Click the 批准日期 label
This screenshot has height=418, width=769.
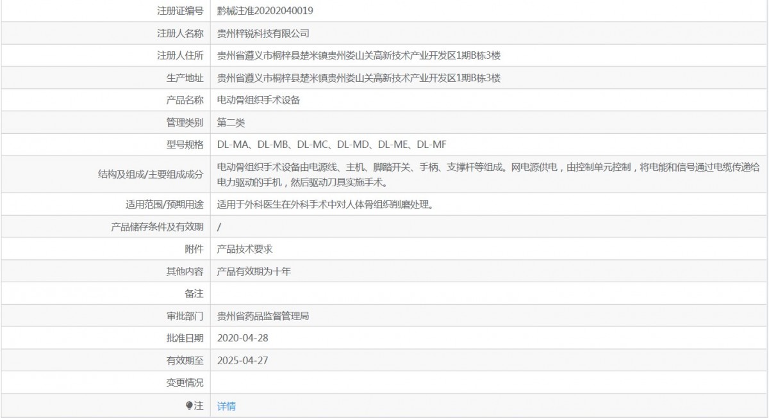pyautogui.click(x=185, y=338)
